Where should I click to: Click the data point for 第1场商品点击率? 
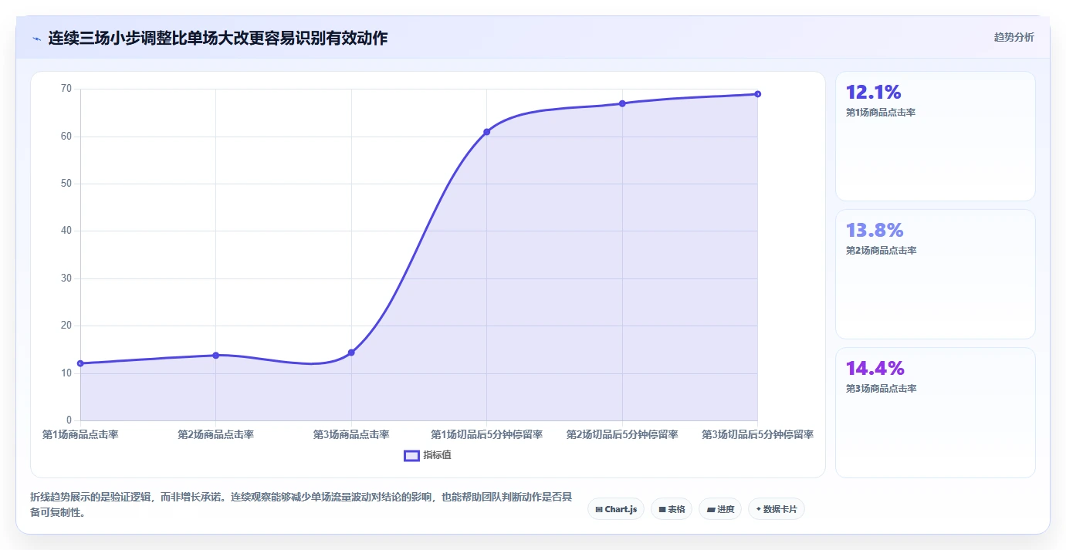pyautogui.click(x=80, y=363)
